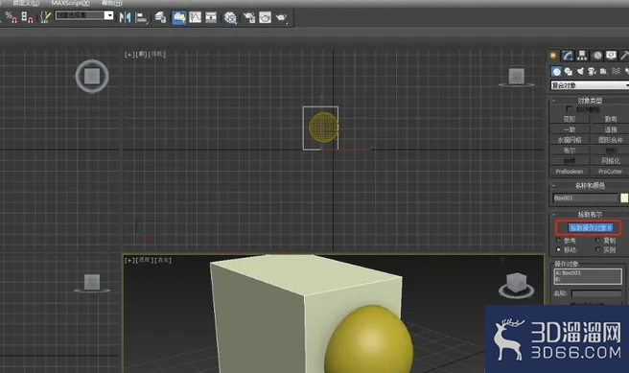Open the Render Setup dialog
This screenshot has width=629, height=373.
tap(249, 17)
